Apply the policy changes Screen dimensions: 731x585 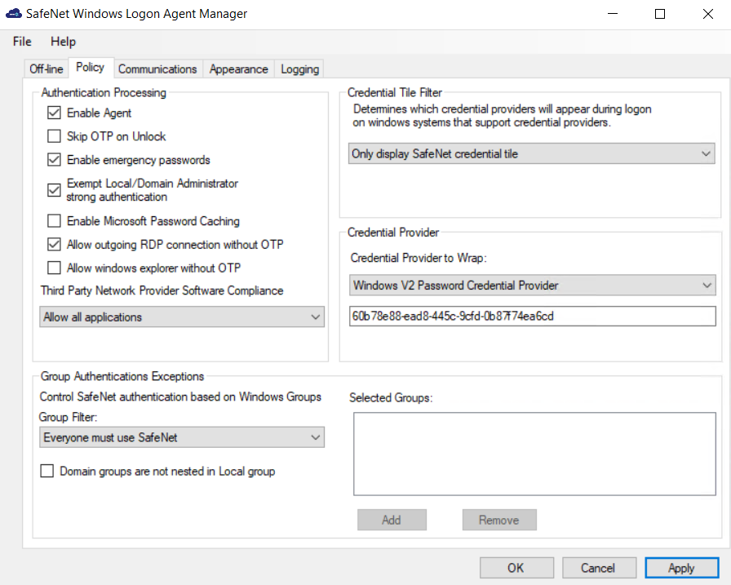point(681,568)
